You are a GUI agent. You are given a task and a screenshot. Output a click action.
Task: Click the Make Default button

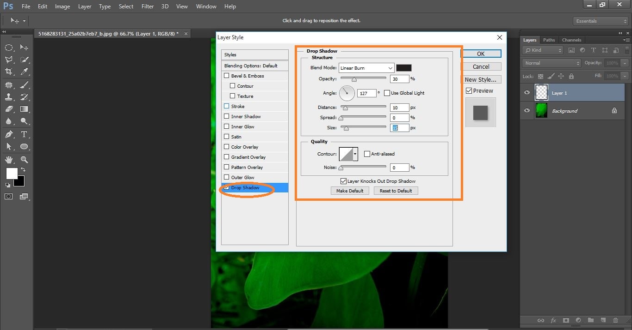tap(349, 190)
